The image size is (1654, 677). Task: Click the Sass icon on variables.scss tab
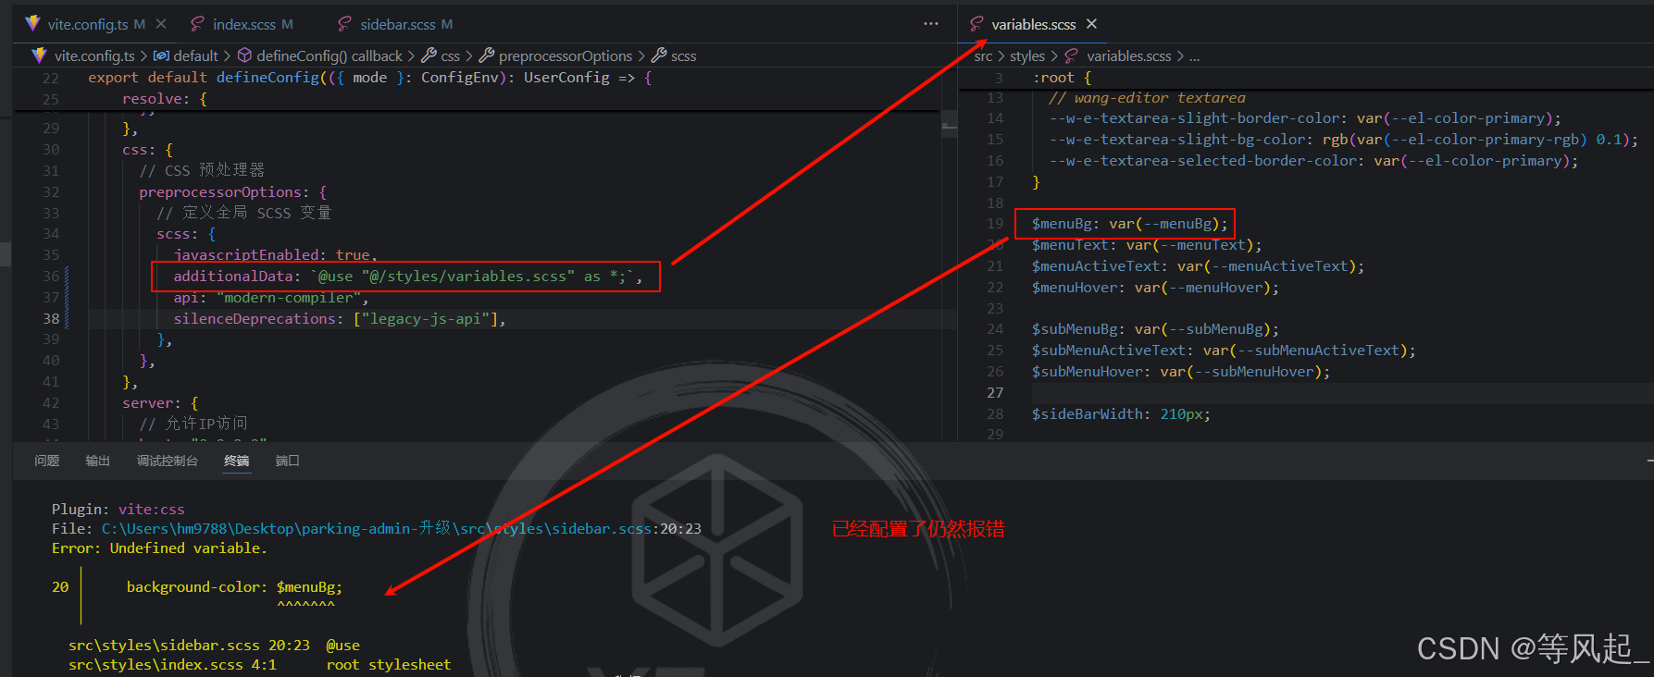976,24
